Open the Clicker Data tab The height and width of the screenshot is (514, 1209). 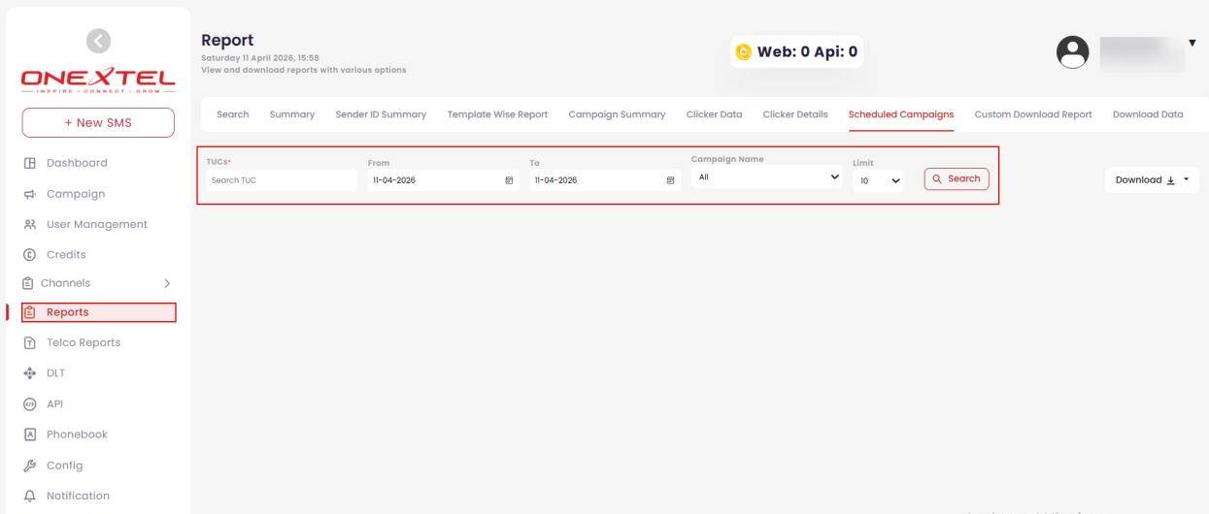pyautogui.click(x=714, y=114)
